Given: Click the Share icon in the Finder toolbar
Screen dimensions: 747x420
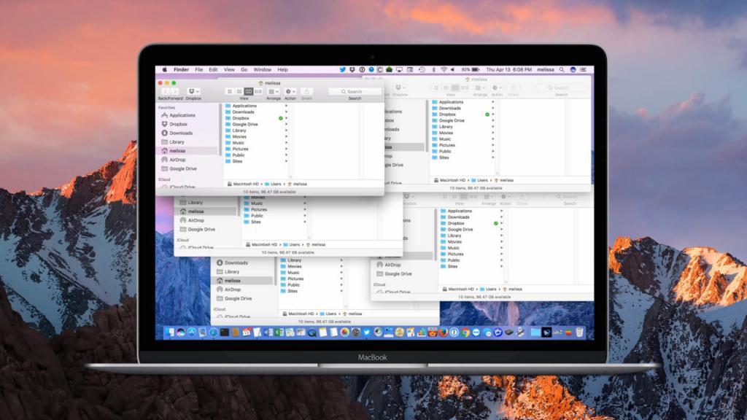Looking at the screenshot, I should (308, 91).
